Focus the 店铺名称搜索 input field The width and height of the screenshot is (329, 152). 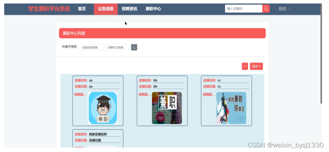[92, 47]
